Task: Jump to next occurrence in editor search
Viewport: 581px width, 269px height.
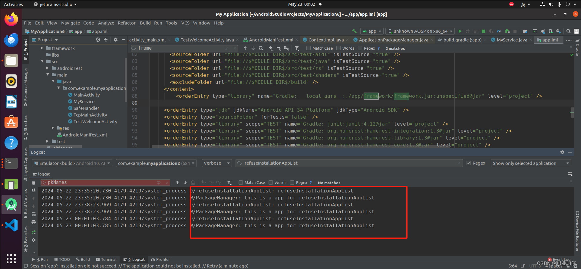Action: point(253,48)
